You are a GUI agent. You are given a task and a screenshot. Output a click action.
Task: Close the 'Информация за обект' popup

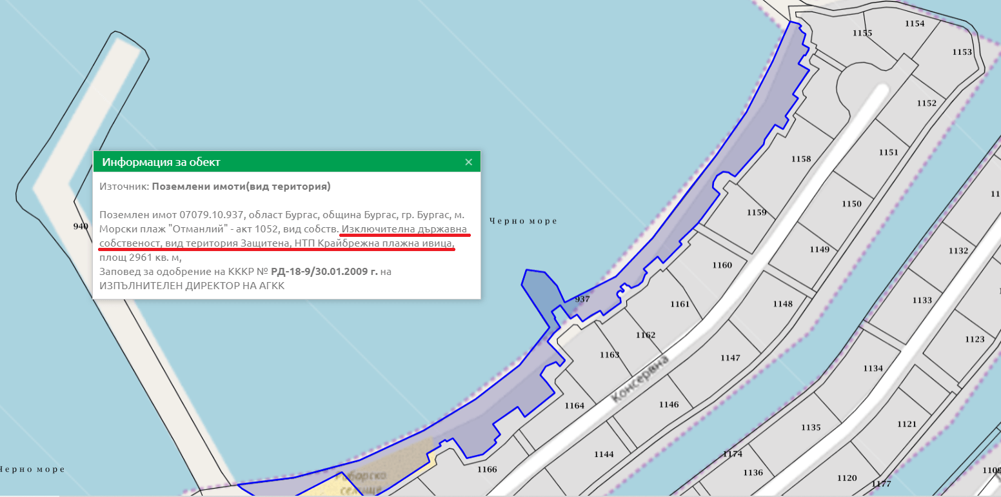click(x=469, y=162)
